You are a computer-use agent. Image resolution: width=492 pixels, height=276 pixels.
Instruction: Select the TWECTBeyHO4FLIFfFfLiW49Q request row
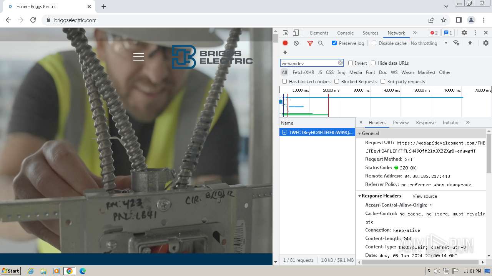(x=317, y=132)
